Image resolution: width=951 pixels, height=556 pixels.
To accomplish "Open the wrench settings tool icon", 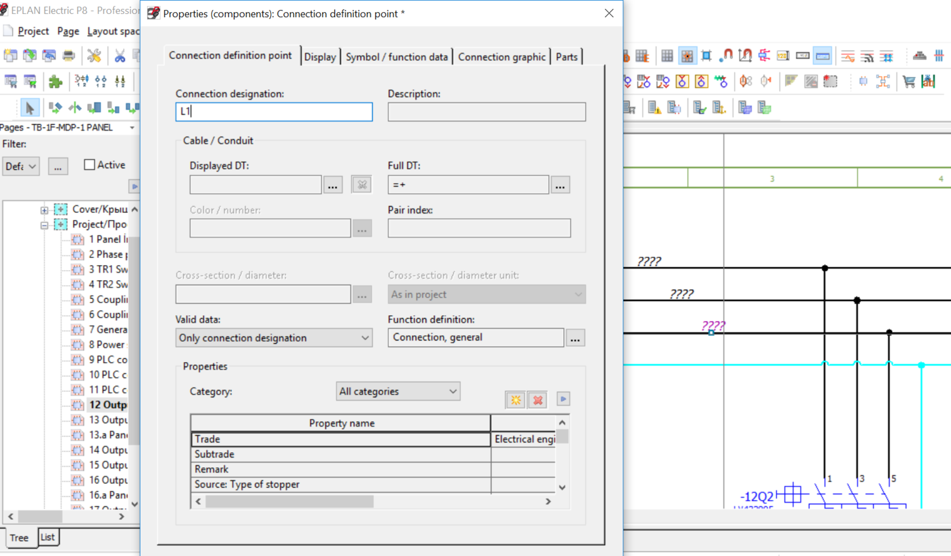I will point(94,56).
